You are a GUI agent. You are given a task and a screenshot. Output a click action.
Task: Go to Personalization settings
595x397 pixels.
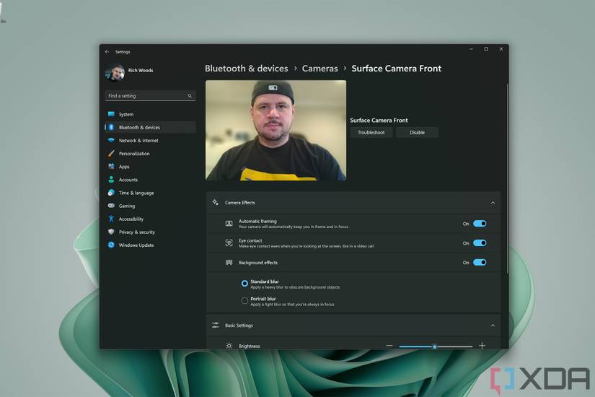[x=134, y=154]
